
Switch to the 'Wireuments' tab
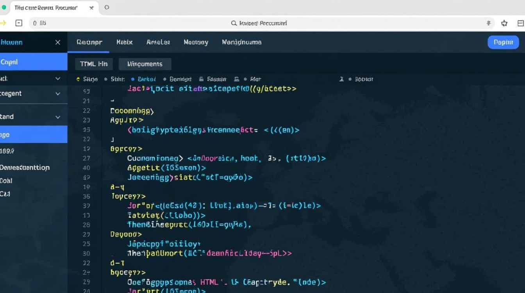(x=145, y=64)
